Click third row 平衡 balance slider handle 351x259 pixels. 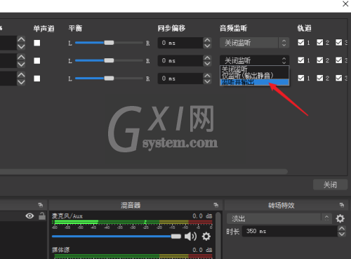[x=109, y=79]
